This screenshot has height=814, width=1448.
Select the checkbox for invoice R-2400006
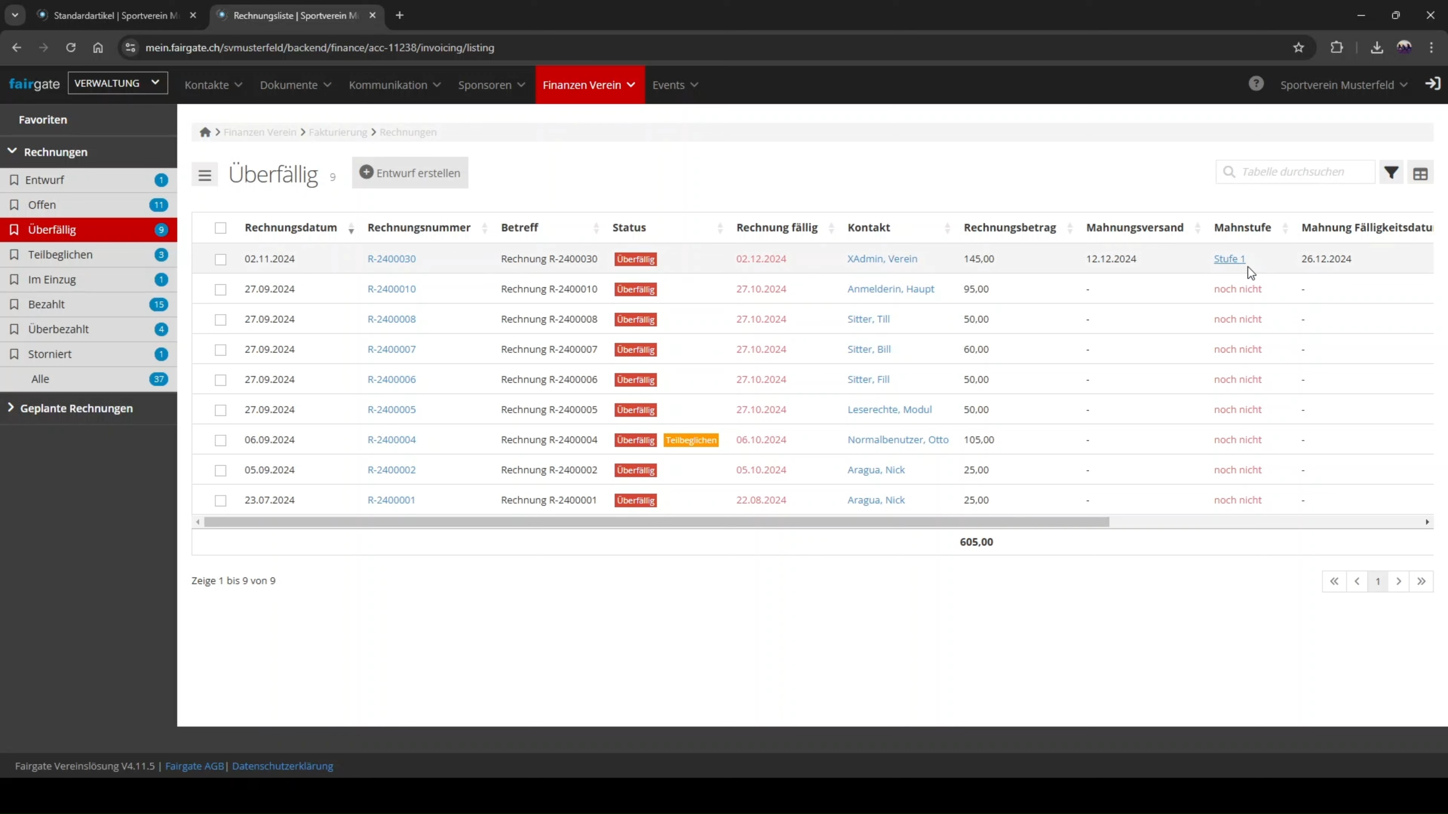point(220,380)
